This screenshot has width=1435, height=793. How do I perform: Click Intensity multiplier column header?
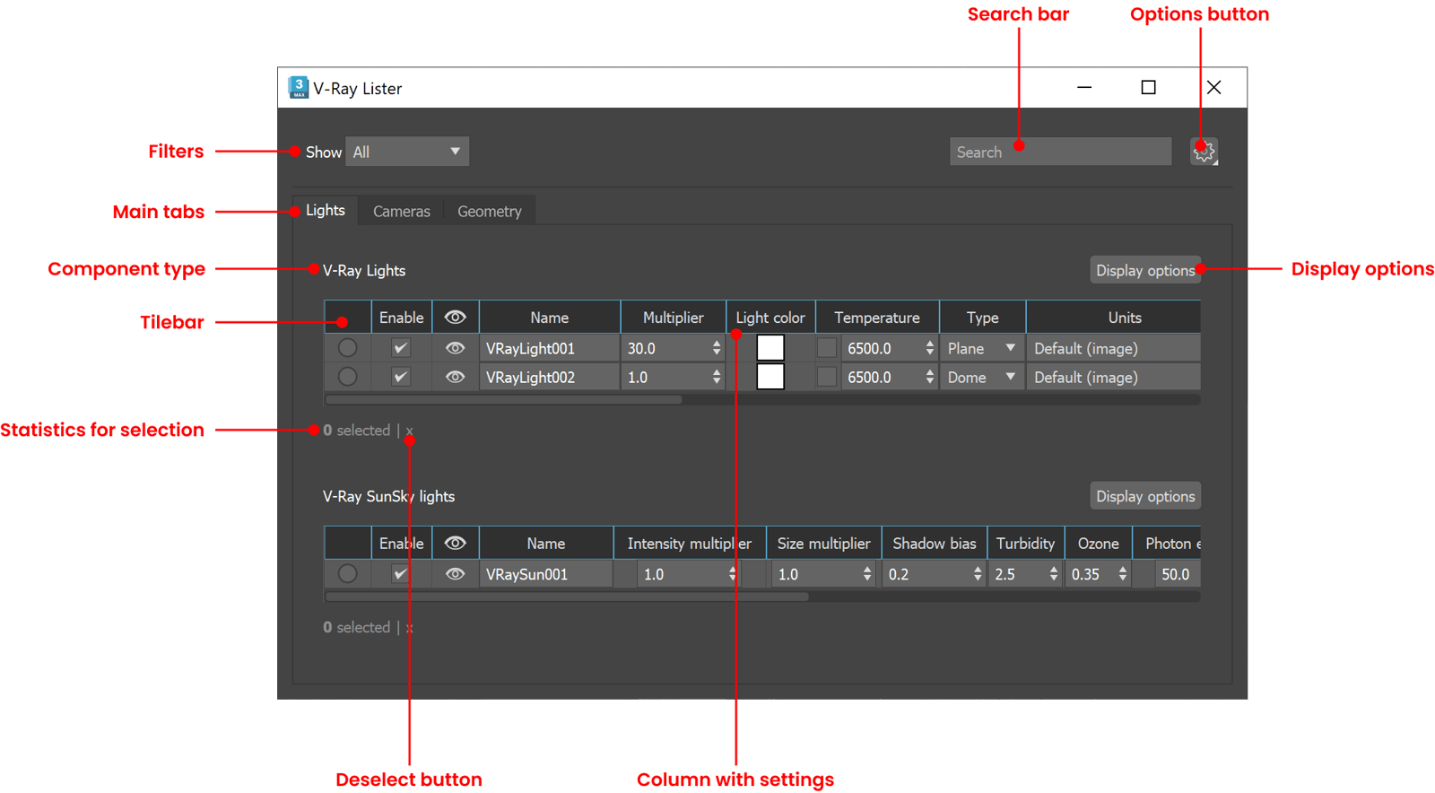[x=689, y=544]
